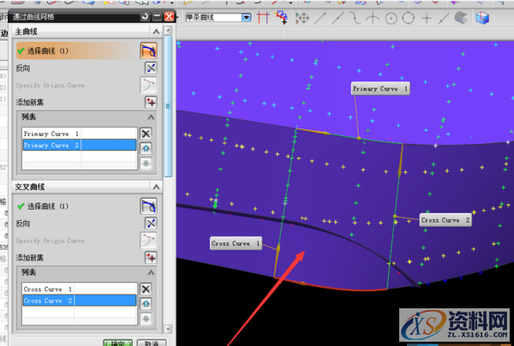Image resolution: width=514 pixels, height=346 pixels.
Task: Move Primary Curve entry up in list
Action: 146,147
